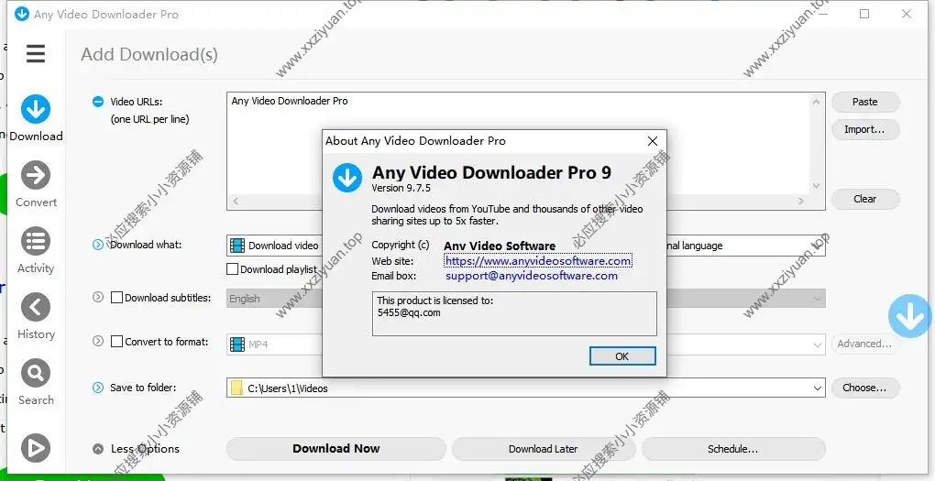Image resolution: width=935 pixels, height=481 pixels.
Task: Enable the Download playlist checkbox
Action: [x=233, y=269]
